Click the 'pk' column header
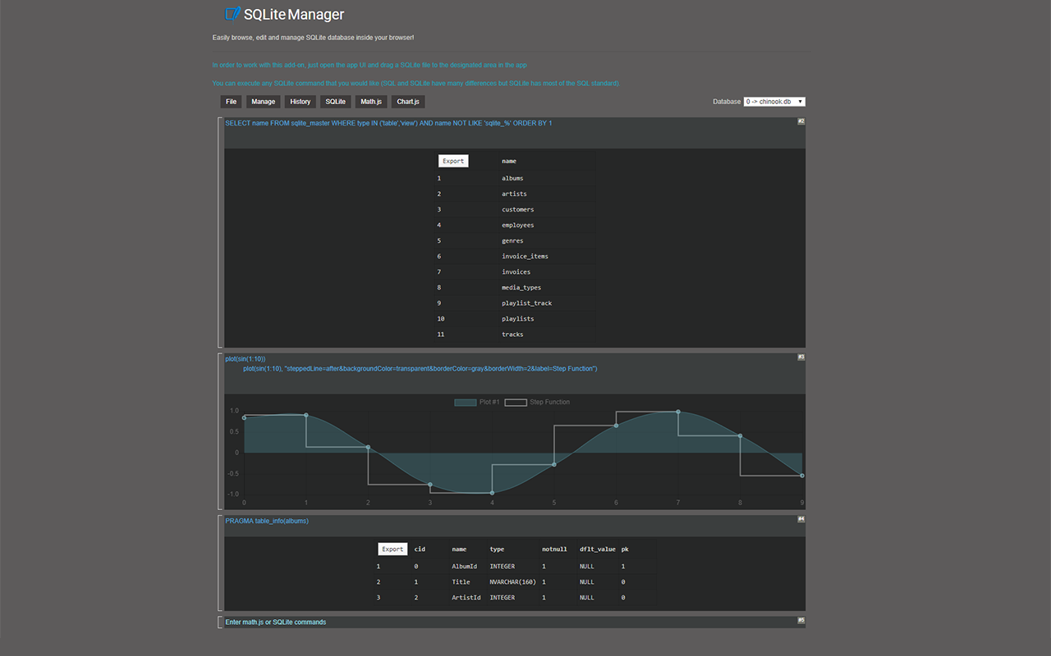This screenshot has width=1051, height=656. (625, 549)
